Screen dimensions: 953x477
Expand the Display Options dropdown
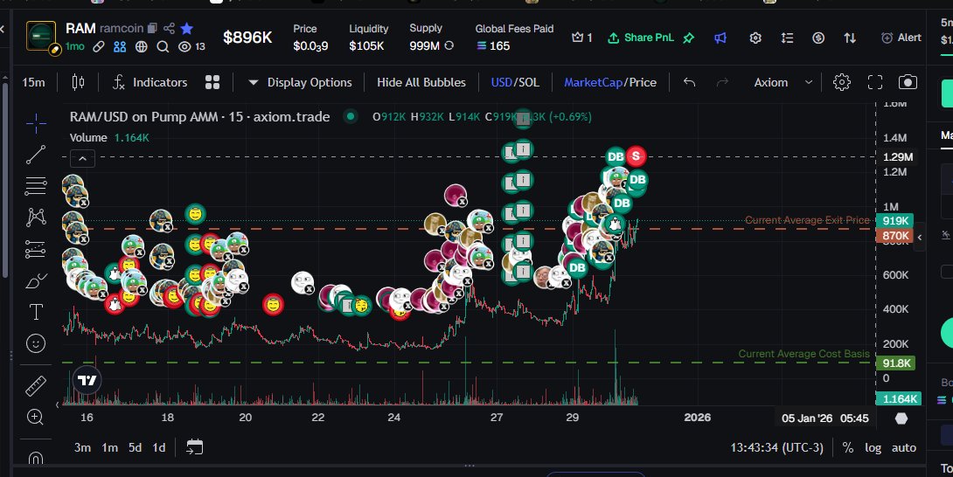300,82
